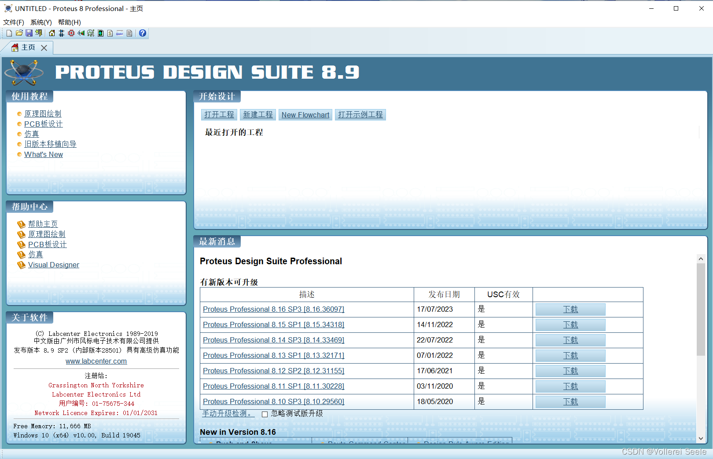Close the 主页 tab with its X
This screenshot has height=459, width=713.
[x=44, y=48]
